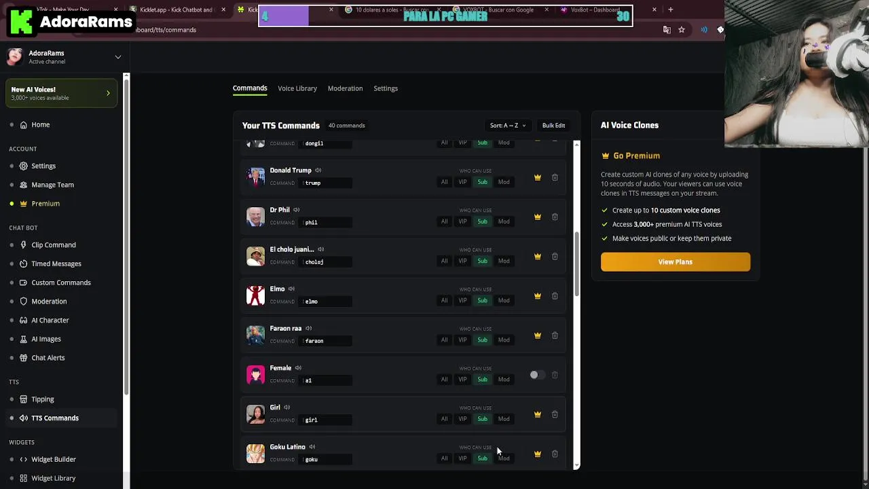Play the Elmo voice preview speaker
Image resolution: width=869 pixels, height=489 pixels.
click(x=291, y=289)
